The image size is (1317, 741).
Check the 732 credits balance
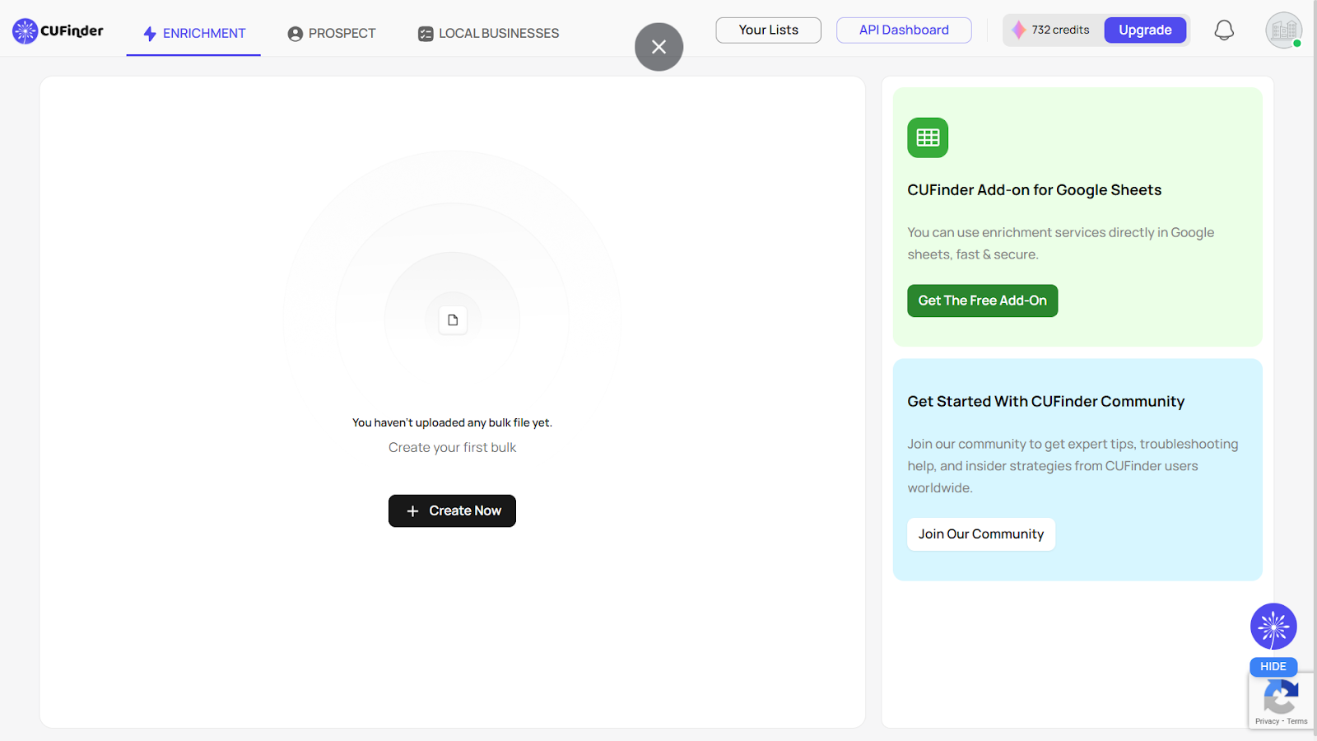pos(1060,30)
